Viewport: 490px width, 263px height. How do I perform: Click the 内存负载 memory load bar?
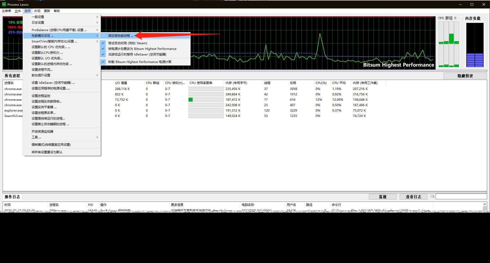pyautogui.click(x=475, y=45)
